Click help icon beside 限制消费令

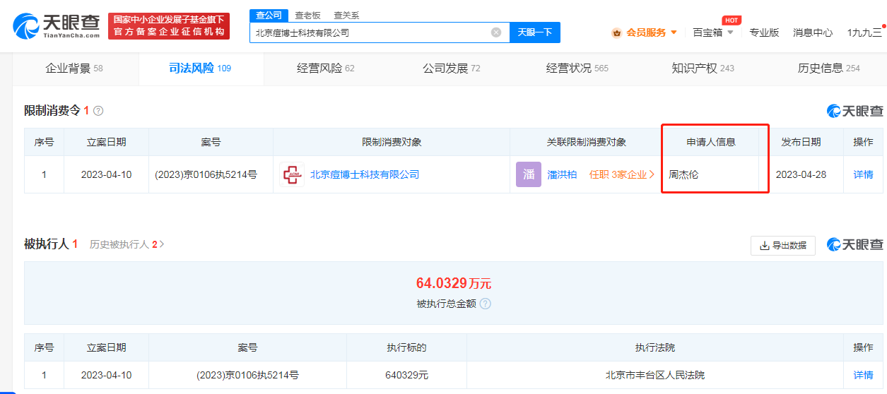pyautogui.click(x=98, y=111)
